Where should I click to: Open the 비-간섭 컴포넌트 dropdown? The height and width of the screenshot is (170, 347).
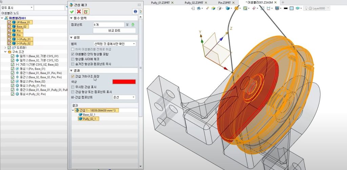click(x=124, y=97)
